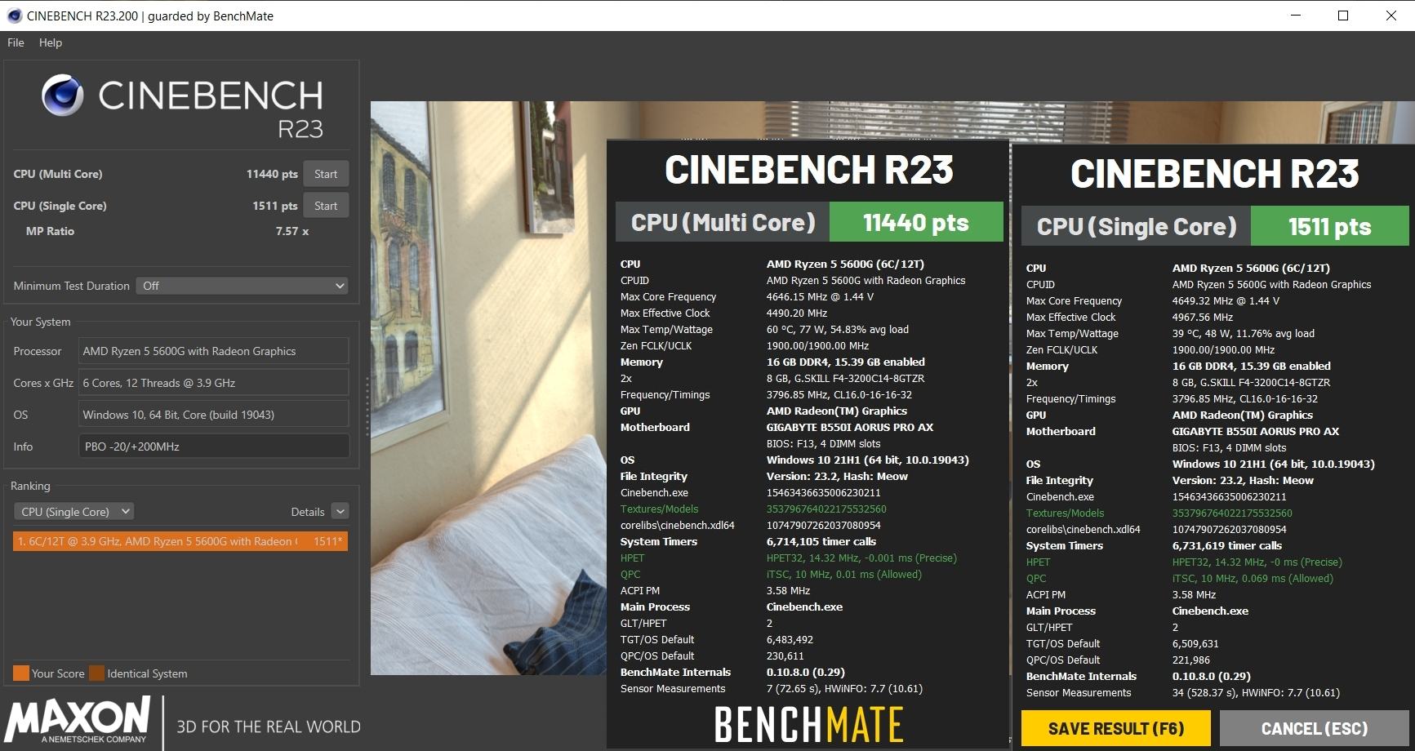Minimize the Cinebench window
Viewport: 1415px width, 751px height.
point(1295,16)
